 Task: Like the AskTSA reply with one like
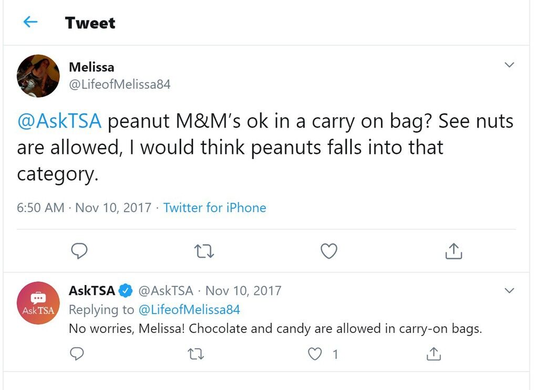coord(315,354)
